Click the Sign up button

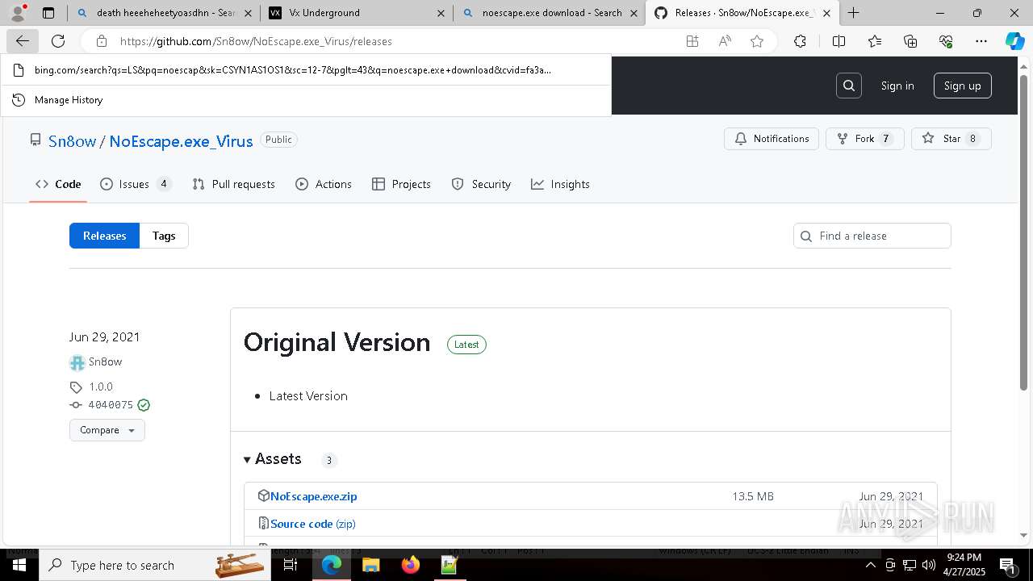[962, 86]
